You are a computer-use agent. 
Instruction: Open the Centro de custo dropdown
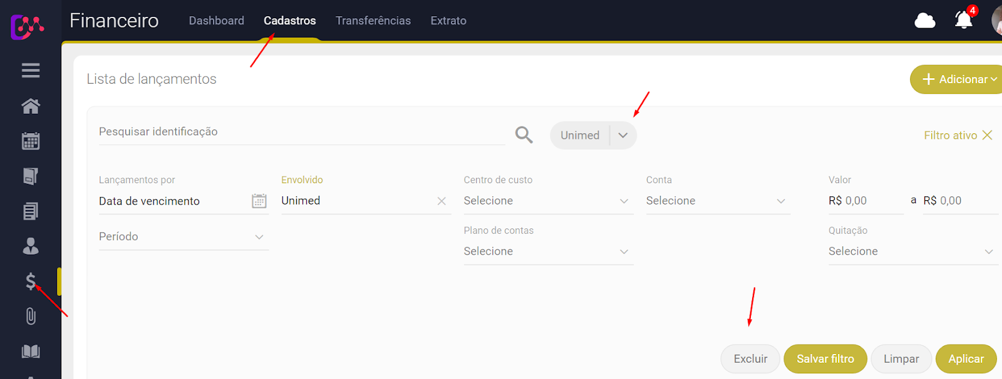(548, 201)
